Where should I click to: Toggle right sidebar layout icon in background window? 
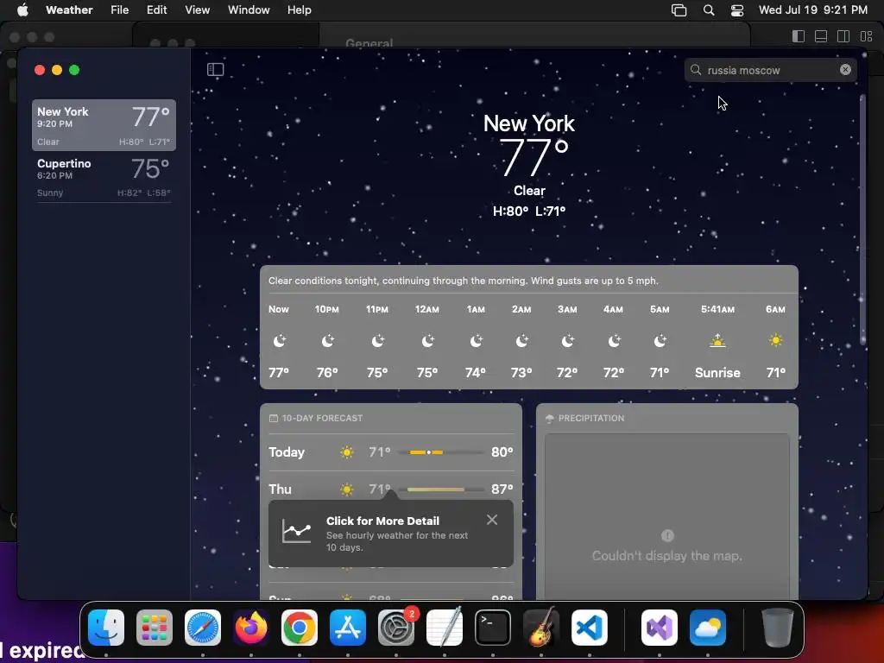[x=843, y=36]
